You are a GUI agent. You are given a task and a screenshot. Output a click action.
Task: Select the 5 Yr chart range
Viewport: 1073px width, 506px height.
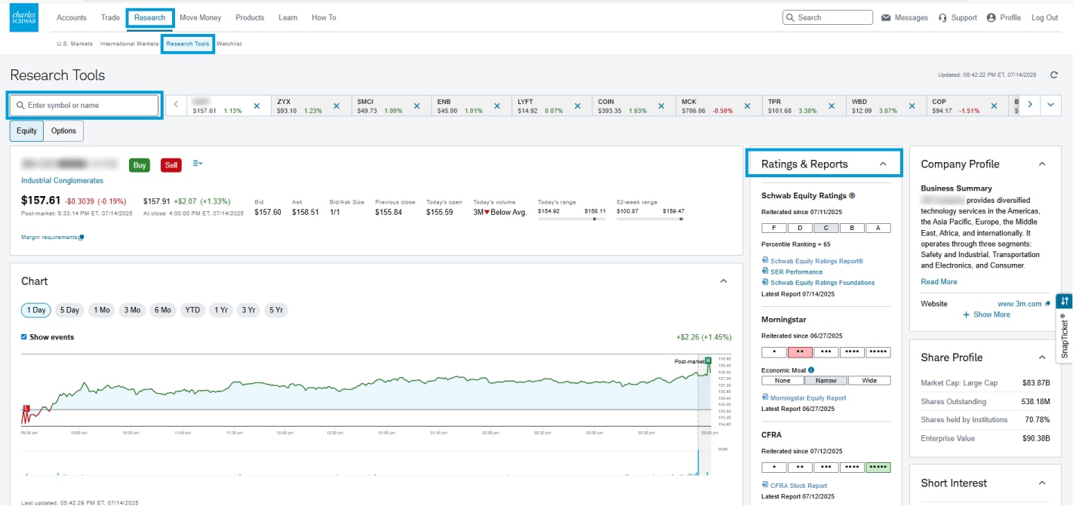coord(275,310)
